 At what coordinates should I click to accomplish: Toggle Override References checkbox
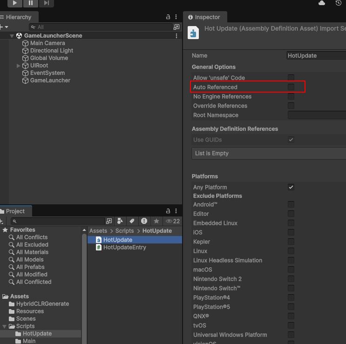click(x=291, y=106)
